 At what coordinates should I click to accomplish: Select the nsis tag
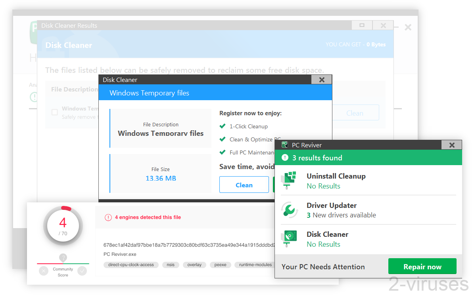(x=171, y=265)
